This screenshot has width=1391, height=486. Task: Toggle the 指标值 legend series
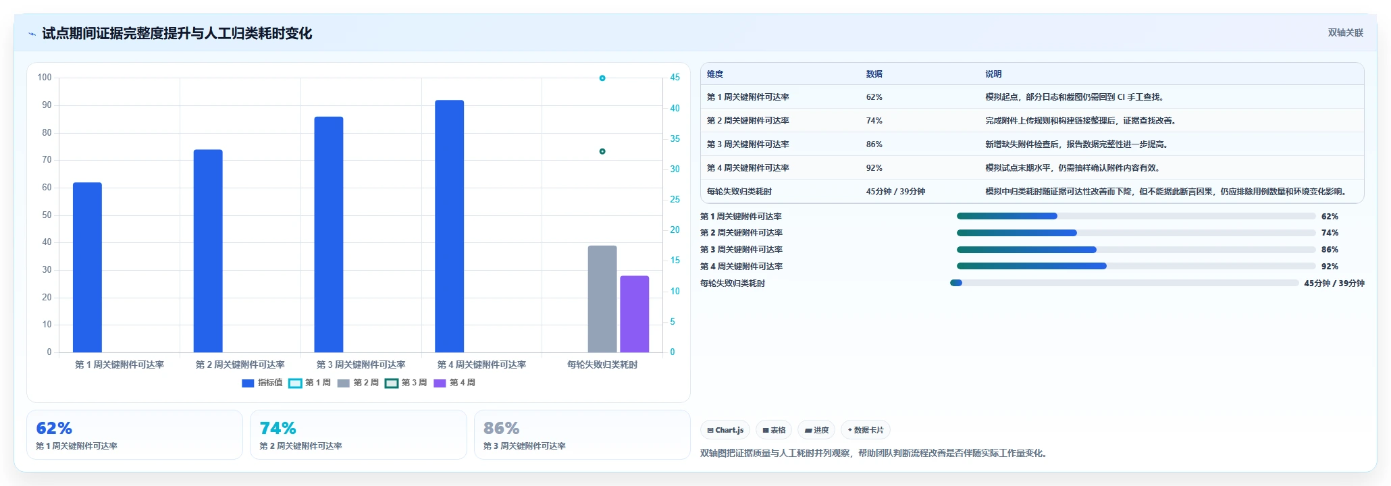262,383
